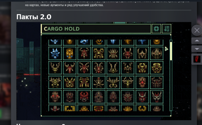Select the golden laurel wreath item
The height and width of the screenshot is (125, 202).
tap(142, 108)
